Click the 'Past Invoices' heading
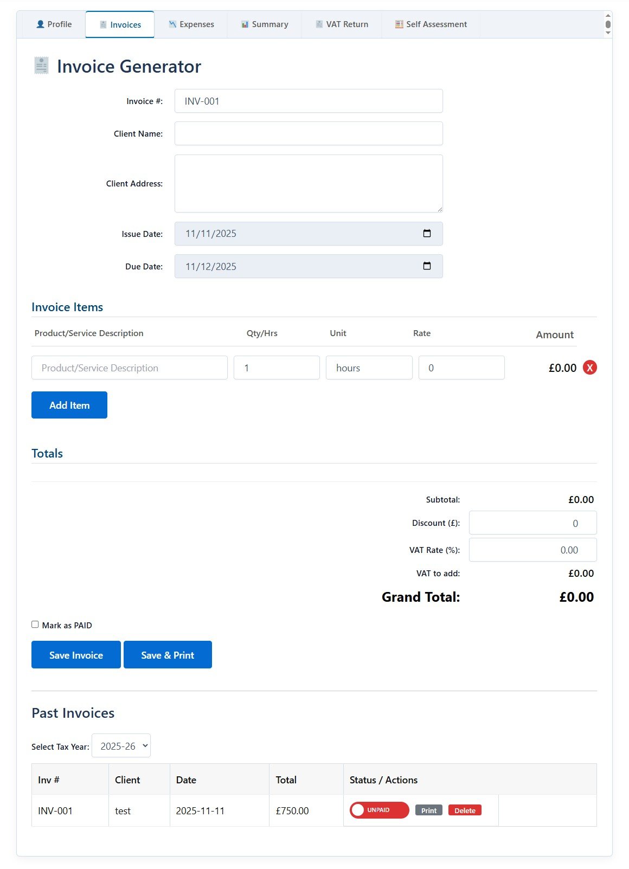 click(73, 713)
